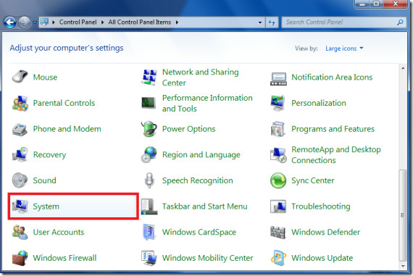This screenshot has width=413, height=276.
Task: Open the System text link
Action: pos(46,206)
